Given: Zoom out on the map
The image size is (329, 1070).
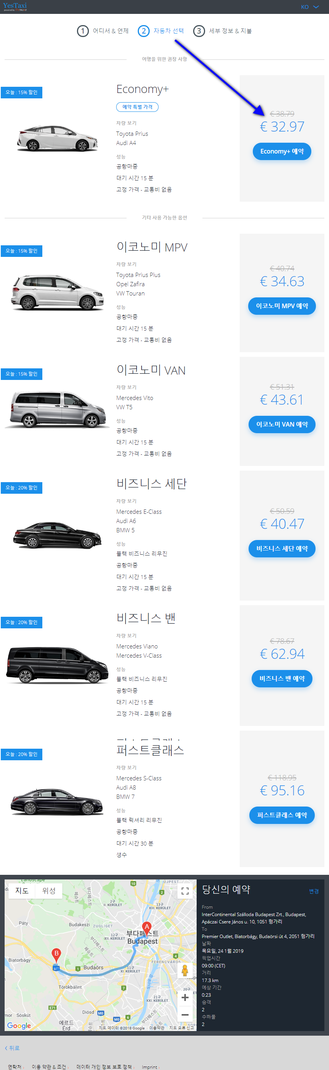Looking at the screenshot, I should point(185,1015).
